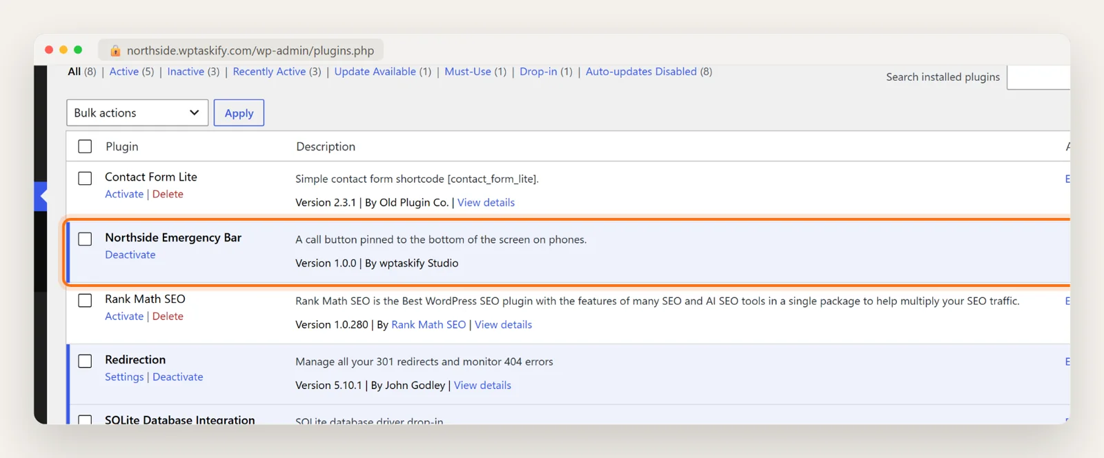Image resolution: width=1104 pixels, height=458 pixels.
Task: Click the Northside Emergency Bar plugin name
Action: coord(173,237)
